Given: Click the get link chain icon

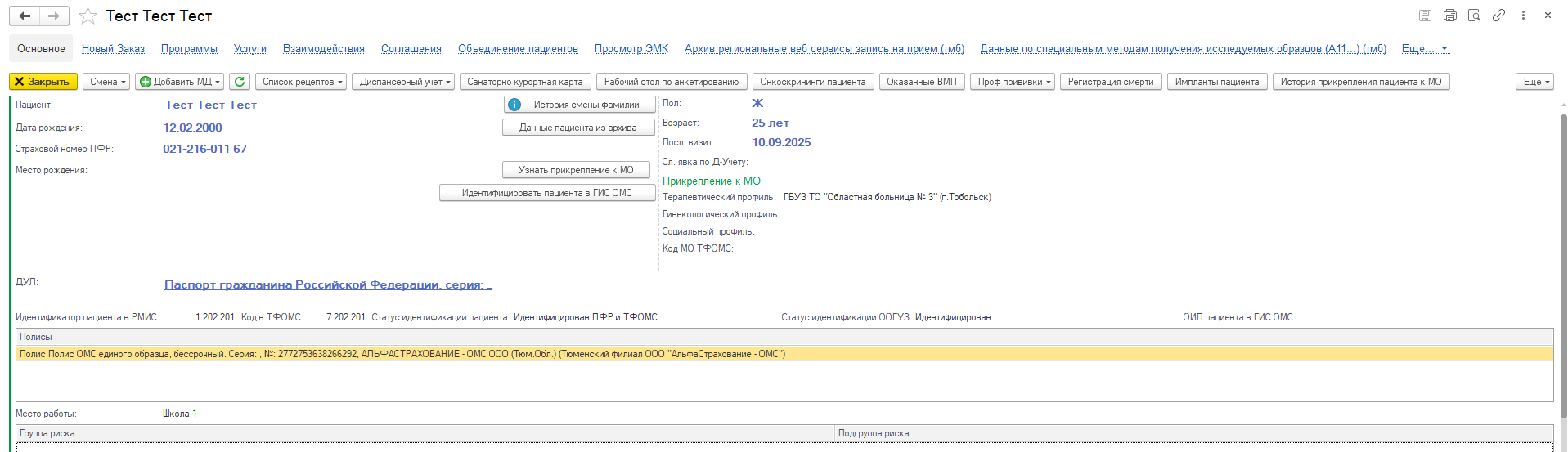Looking at the screenshot, I should coord(1498,16).
